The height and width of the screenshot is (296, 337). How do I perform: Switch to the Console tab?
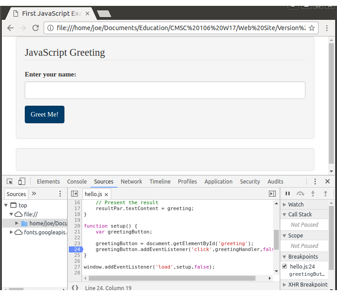77,182
